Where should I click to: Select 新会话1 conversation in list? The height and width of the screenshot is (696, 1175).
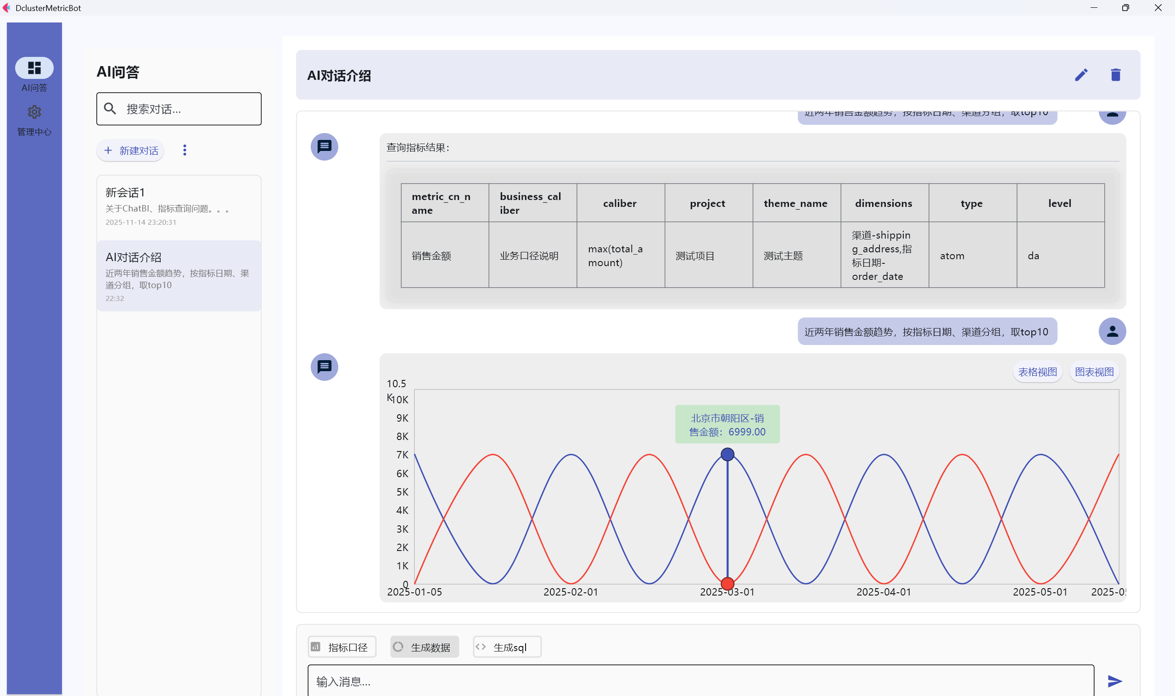pyautogui.click(x=178, y=206)
